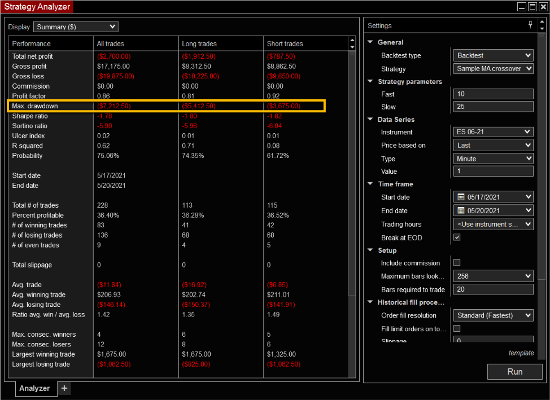
Task: Click the Fast parameter field
Action: pyautogui.click(x=493, y=94)
